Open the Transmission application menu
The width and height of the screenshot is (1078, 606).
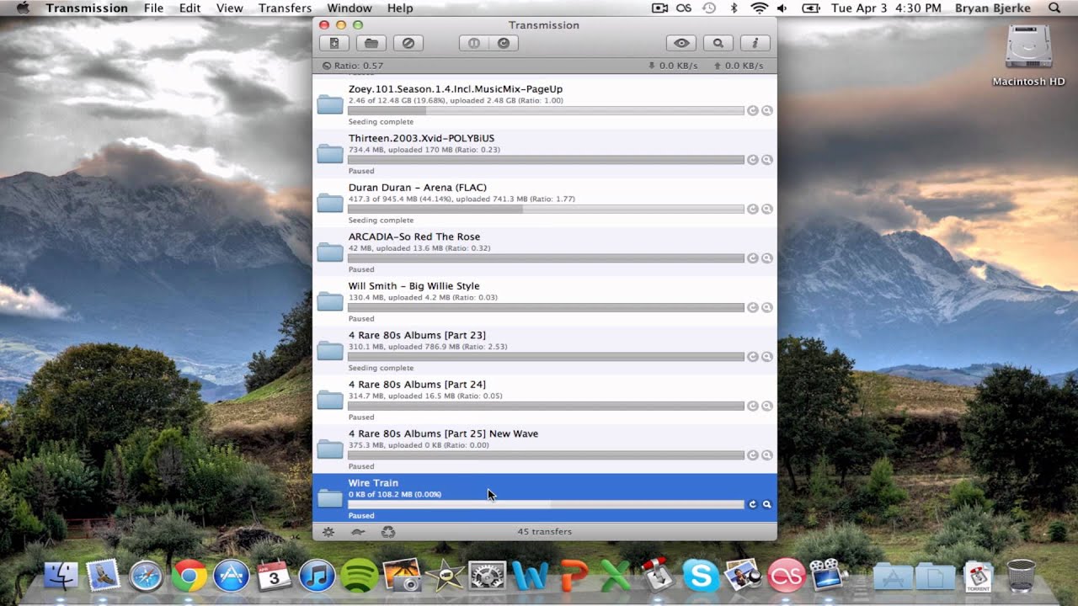(87, 8)
